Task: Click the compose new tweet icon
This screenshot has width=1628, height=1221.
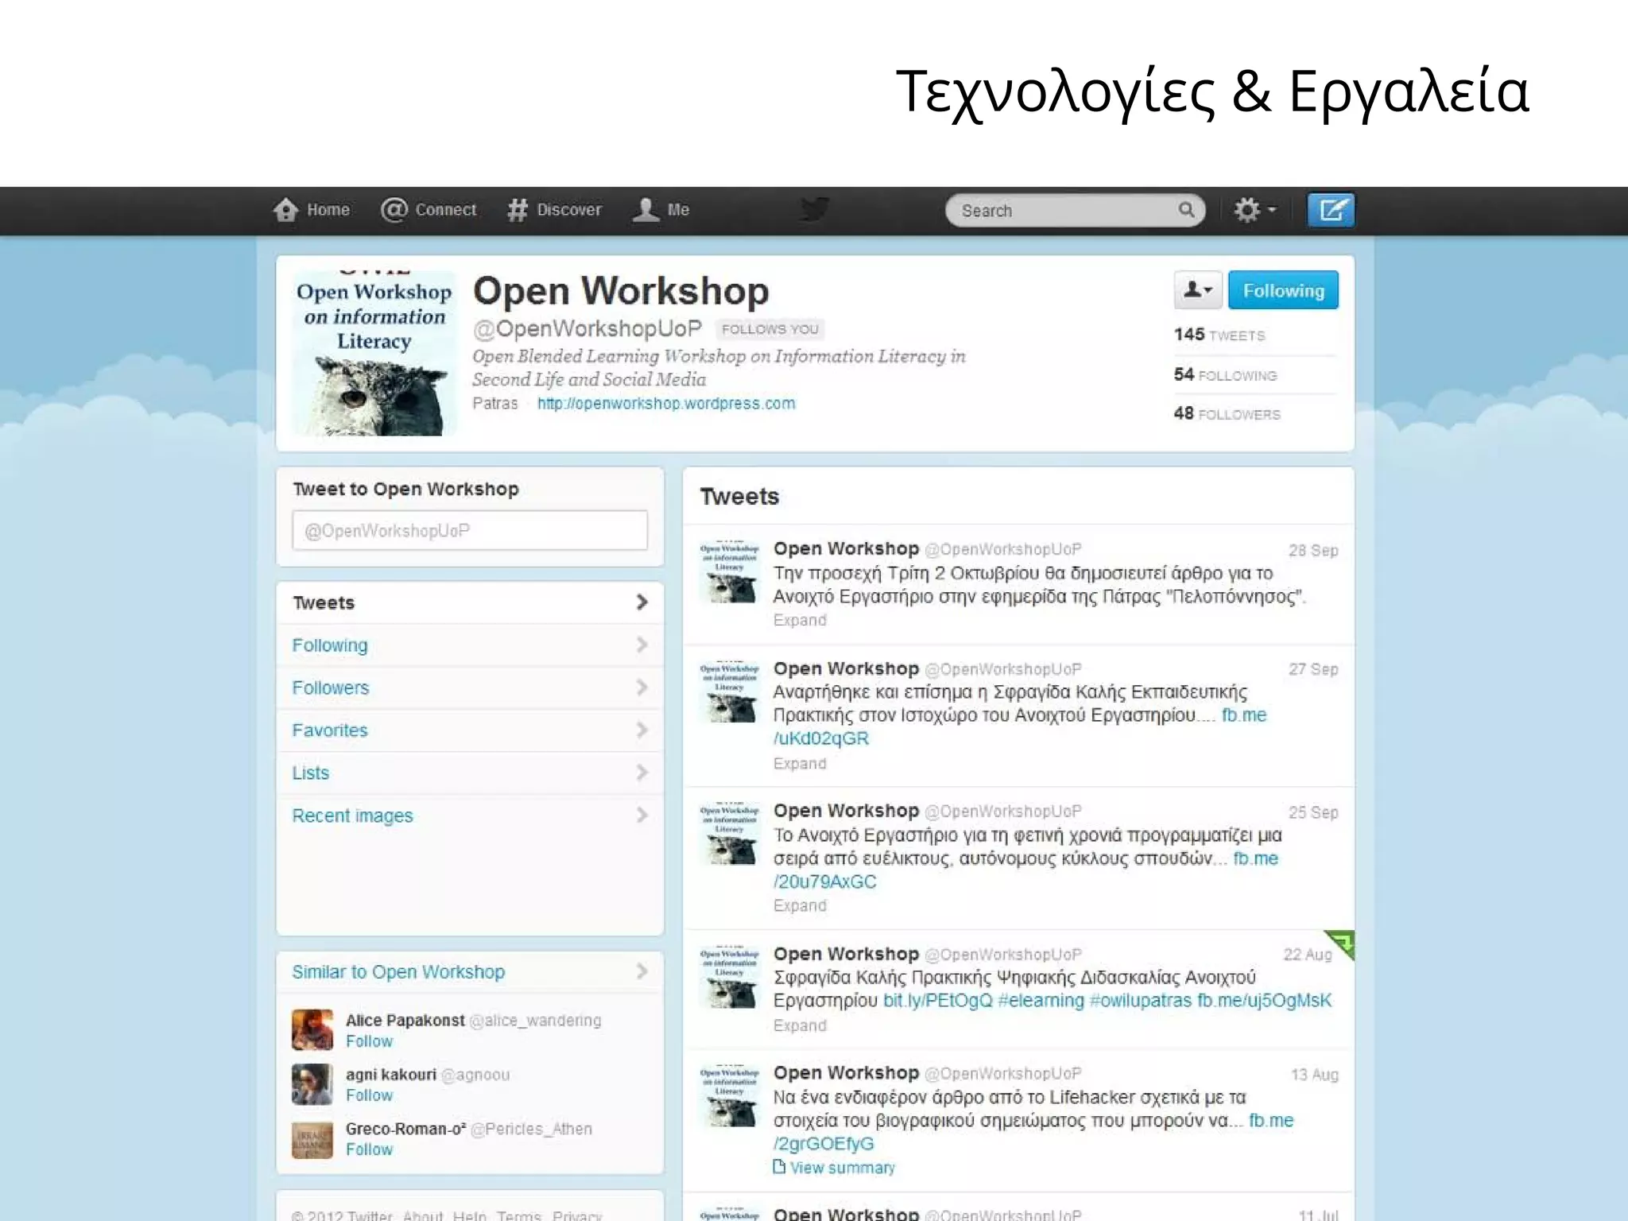Action: coord(1331,211)
